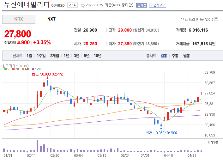
Task: Click the 전일 value 26,900
Action: [x=90, y=30]
